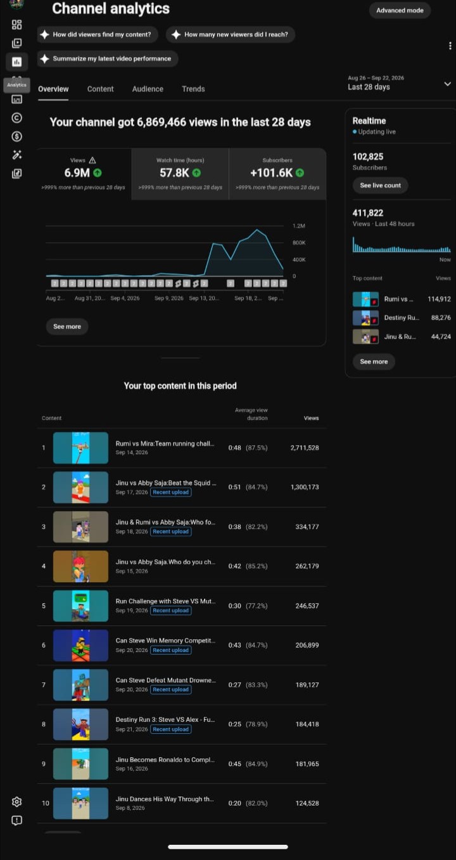
Task: Open thumbnail of Jinu vs Abby Saja Beat the Squid
Action: 80,487
